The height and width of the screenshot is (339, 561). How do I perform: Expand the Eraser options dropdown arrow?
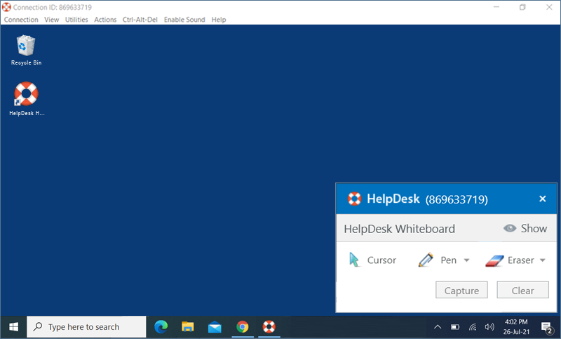542,260
